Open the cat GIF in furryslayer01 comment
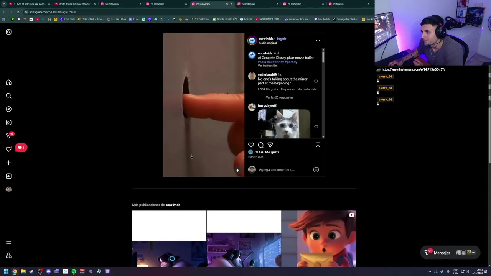Image resolution: width=491 pixels, height=276 pixels. tap(284, 124)
